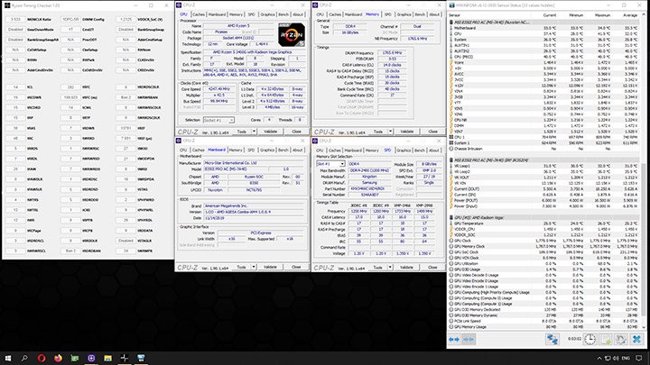Start HWiNFO logging with the sheet icon
The image size is (650, 365).
click(606, 340)
